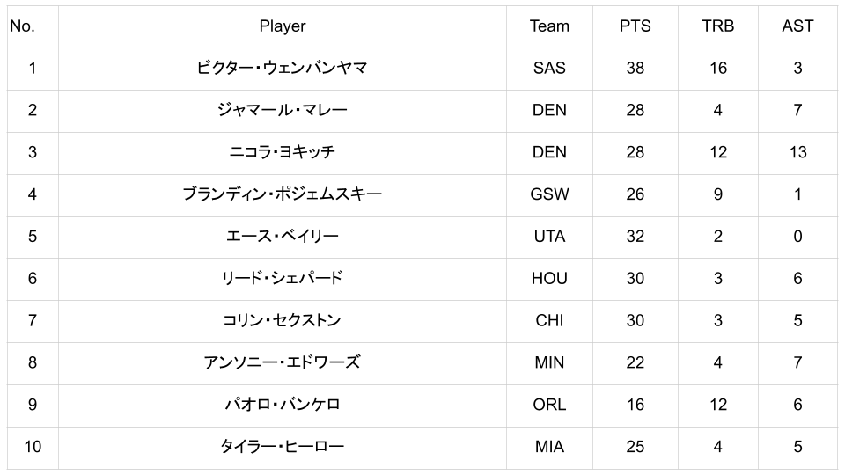The width and height of the screenshot is (845, 475).
Task: Select the ビクター・ウェンバンヤマ player cell
Action: pos(282,68)
